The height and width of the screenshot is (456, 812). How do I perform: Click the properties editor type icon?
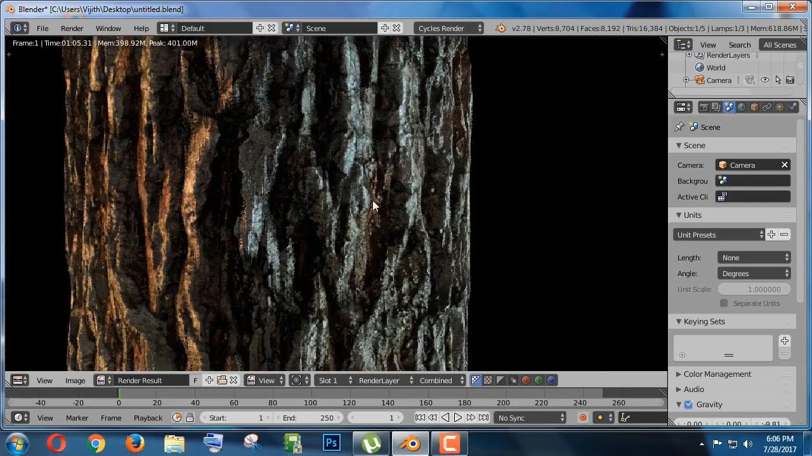(x=683, y=107)
